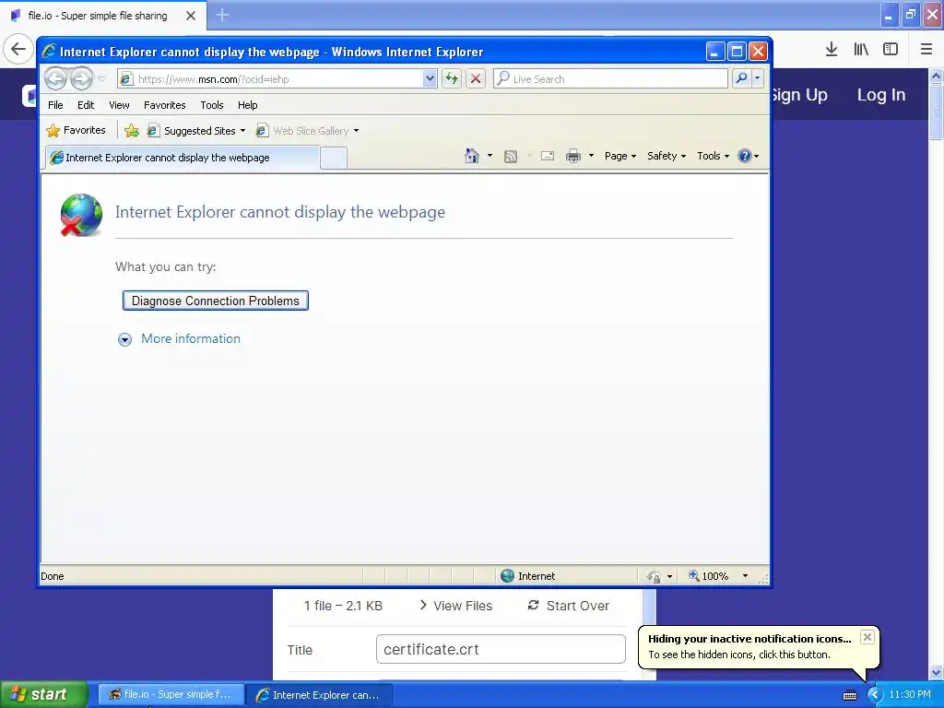The height and width of the screenshot is (708, 944).
Task: Open the File menu
Action: tap(55, 105)
